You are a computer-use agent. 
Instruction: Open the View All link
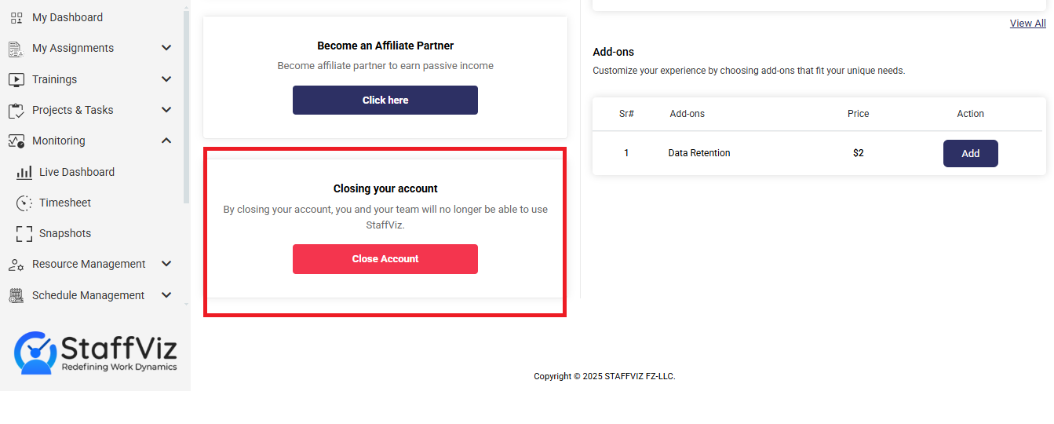tap(1027, 24)
